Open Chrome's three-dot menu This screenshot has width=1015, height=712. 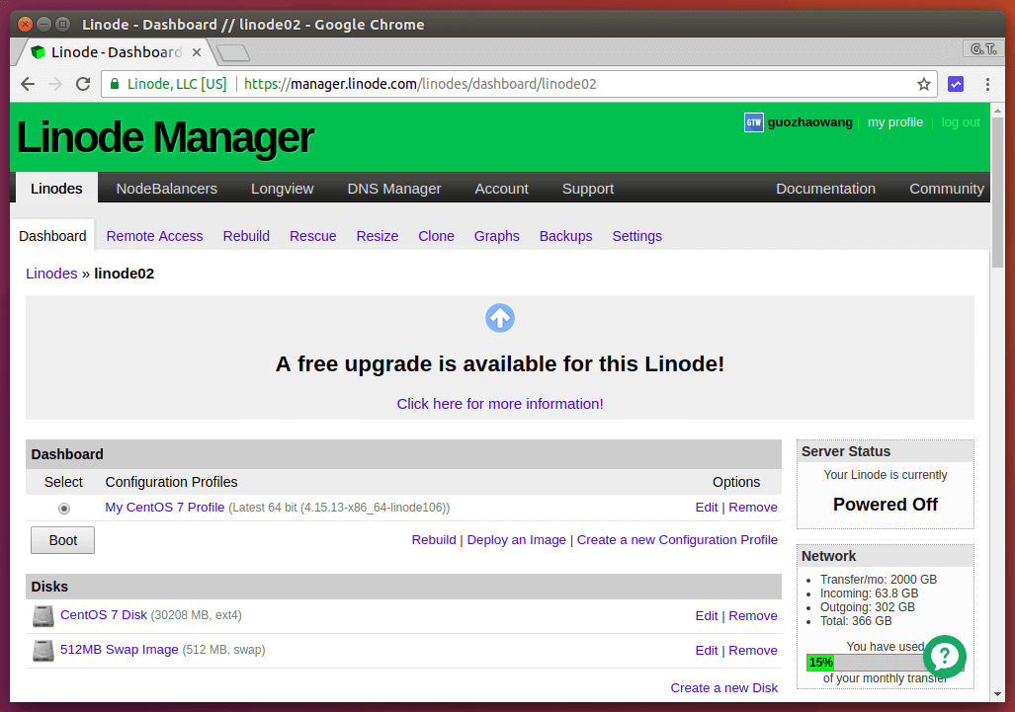coord(987,84)
